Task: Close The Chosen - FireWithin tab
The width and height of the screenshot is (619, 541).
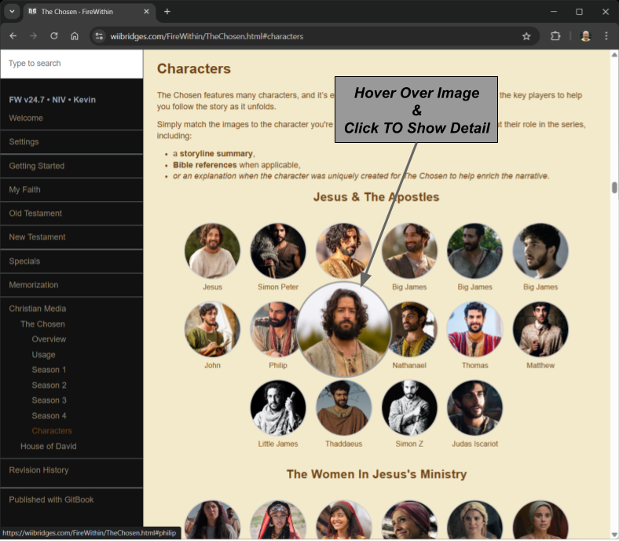Action: (x=146, y=12)
